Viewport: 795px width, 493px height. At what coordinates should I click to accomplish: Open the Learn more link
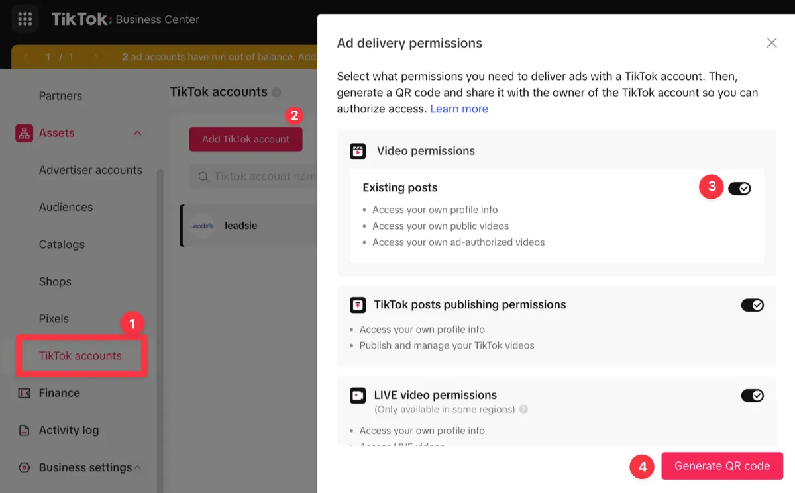[x=459, y=108]
